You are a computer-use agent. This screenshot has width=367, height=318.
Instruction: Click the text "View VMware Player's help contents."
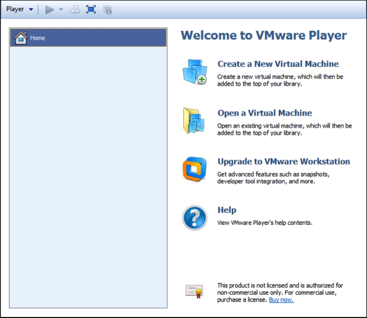(265, 223)
